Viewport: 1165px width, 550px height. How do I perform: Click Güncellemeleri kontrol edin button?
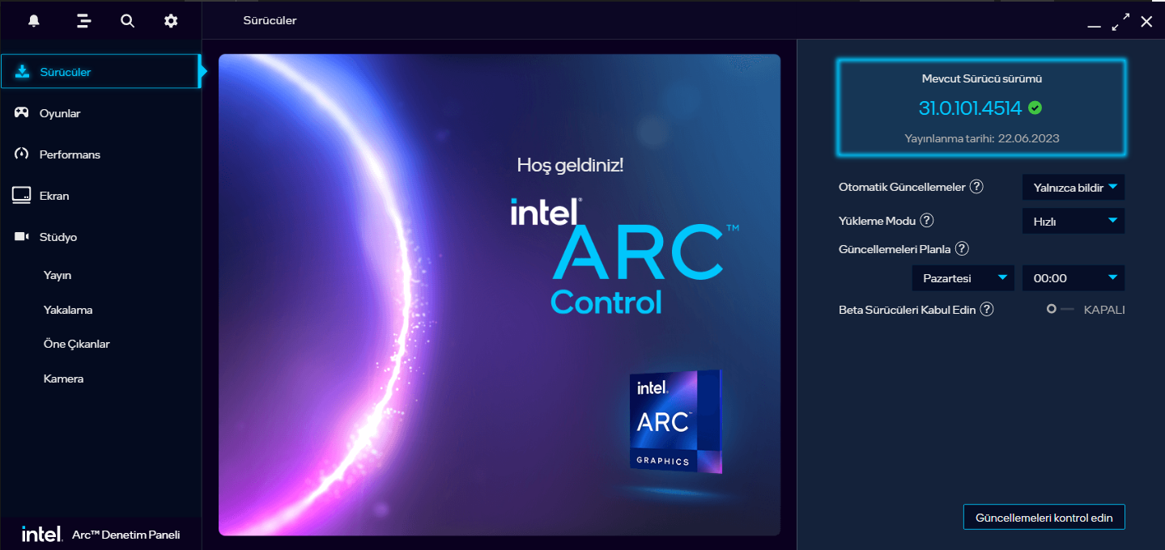[x=1044, y=518]
